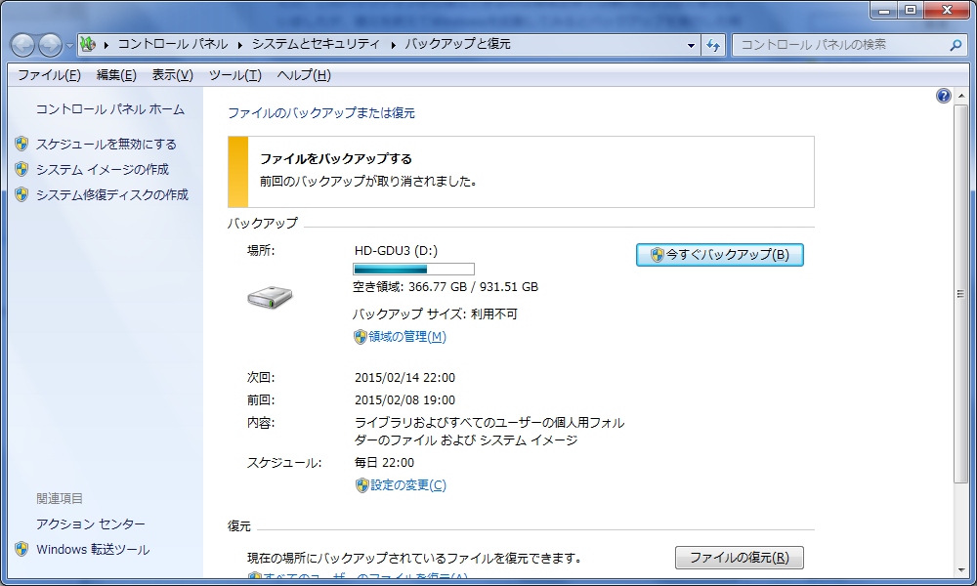Go forward with the Forward arrow button

point(50,45)
